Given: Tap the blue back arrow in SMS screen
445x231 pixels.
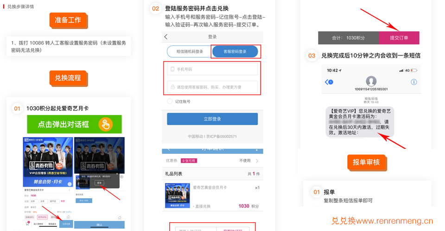Looking at the screenshot, I should (329, 82).
